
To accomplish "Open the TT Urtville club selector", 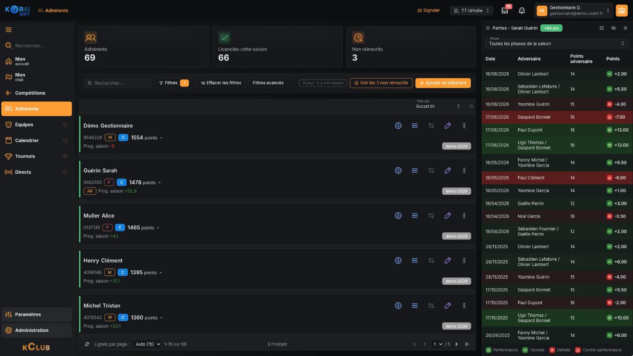I will (x=471, y=10).
